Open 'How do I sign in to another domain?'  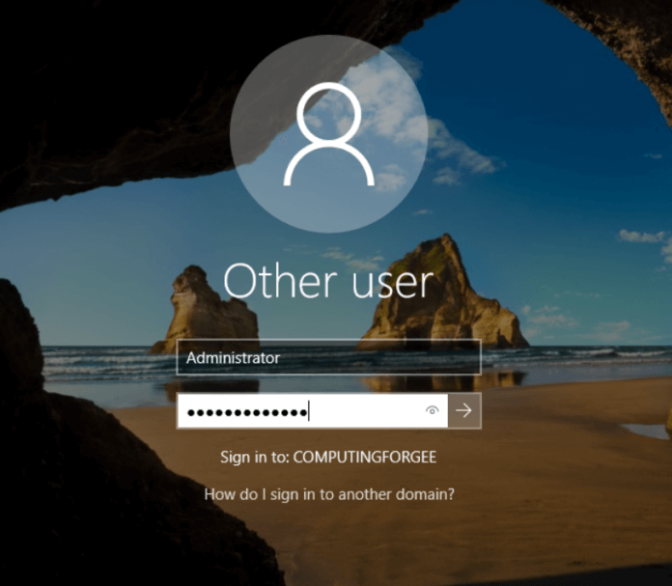click(x=329, y=494)
